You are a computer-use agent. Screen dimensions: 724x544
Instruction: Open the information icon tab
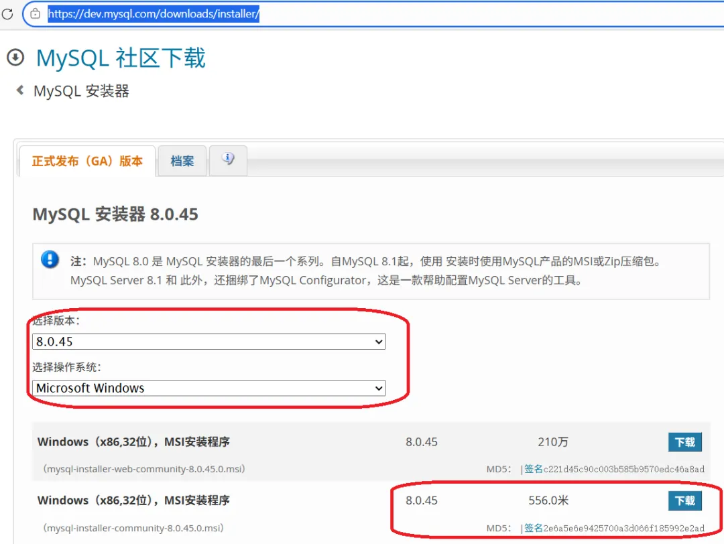pyautogui.click(x=228, y=159)
